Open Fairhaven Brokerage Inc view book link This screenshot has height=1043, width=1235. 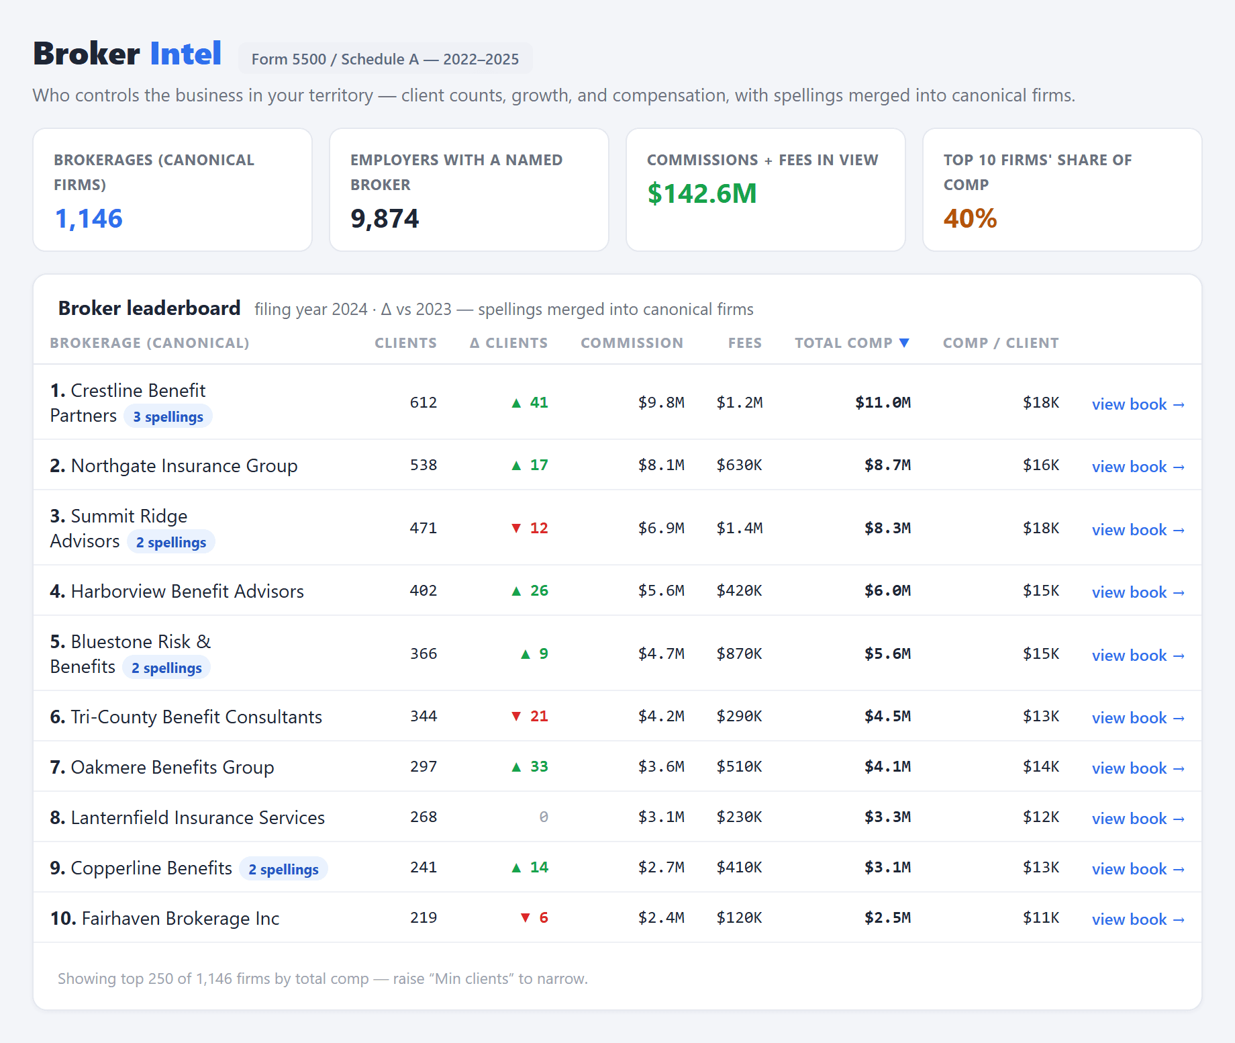(x=1138, y=919)
